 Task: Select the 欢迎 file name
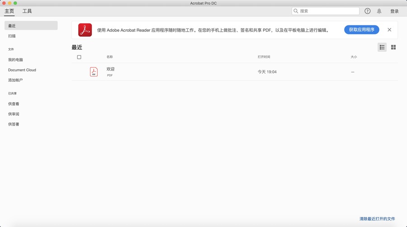pos(110,69)
